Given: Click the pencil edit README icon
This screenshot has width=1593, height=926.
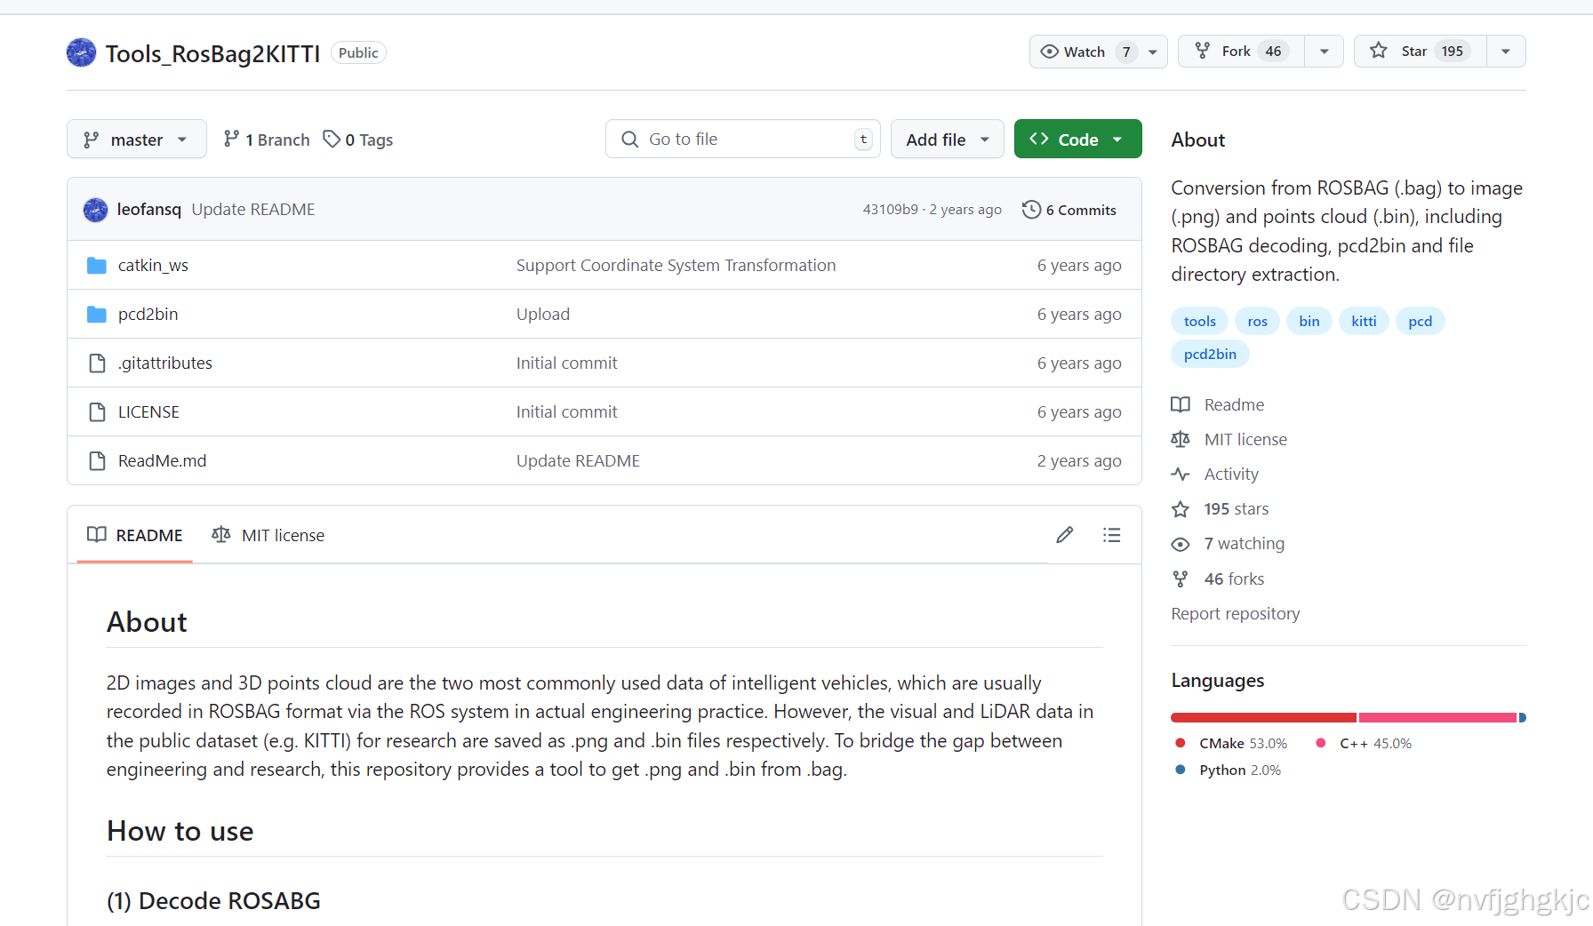Looking at the screenshot, I should (1065, 535).
